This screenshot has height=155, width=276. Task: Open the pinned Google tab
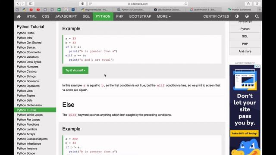coord(66,9)
